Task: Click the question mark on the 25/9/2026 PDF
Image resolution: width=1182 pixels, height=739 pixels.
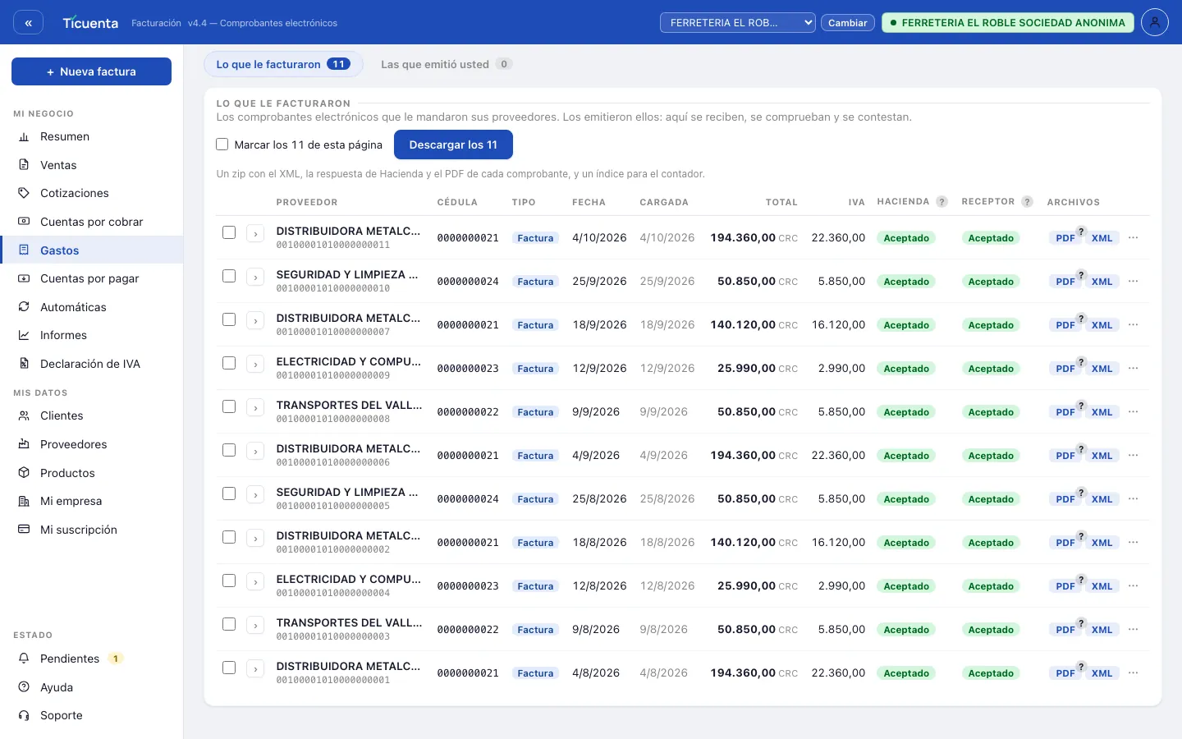Action: pos(1081,275)
